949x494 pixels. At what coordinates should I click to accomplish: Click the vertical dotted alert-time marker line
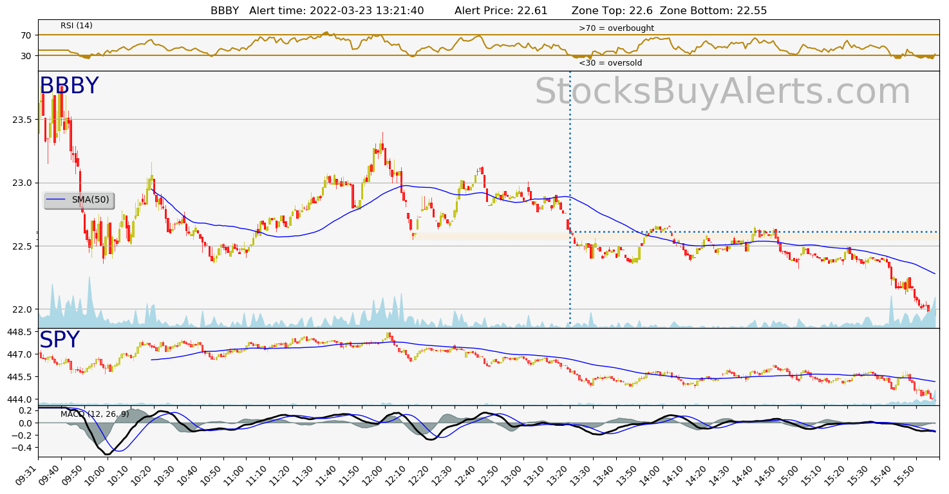point(570,198)
